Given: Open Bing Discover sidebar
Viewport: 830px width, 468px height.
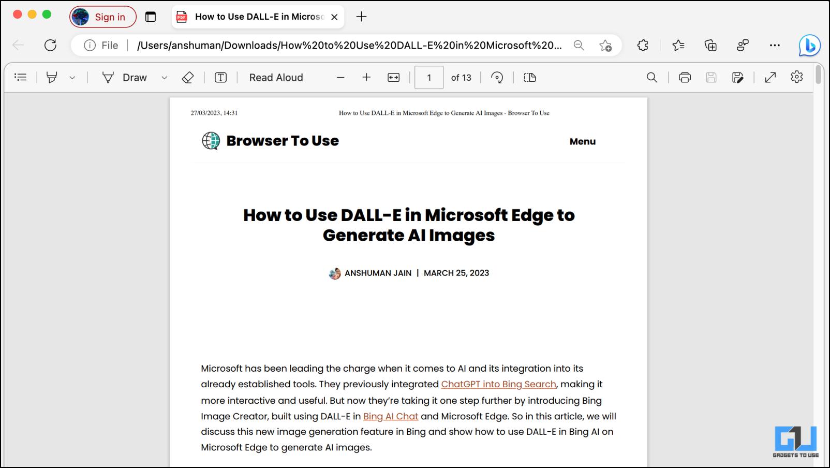Looking at the screenshot, I should coord(809,46).
